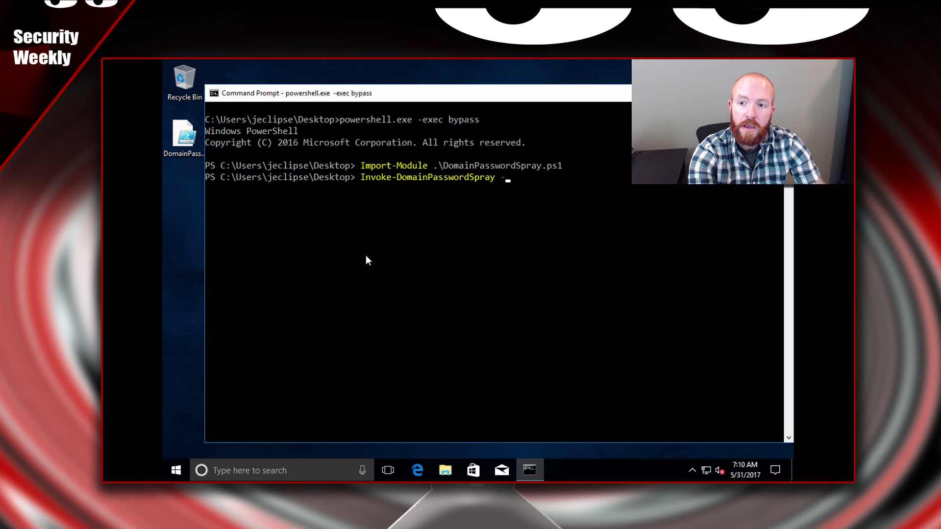Open the Windows Start menu
Screen dimensions: 941x529
(176, 470)
